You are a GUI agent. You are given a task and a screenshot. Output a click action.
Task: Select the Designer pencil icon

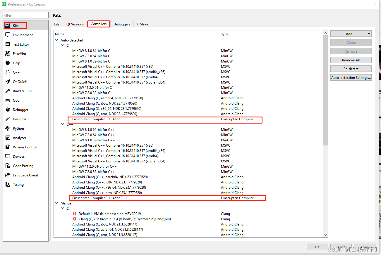tap(8, 119)
